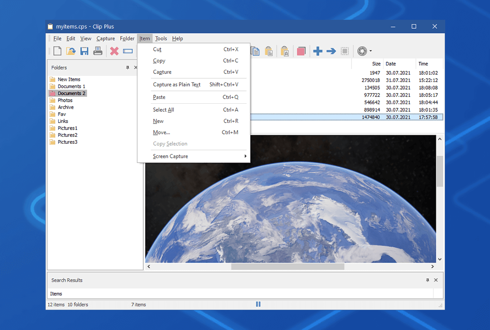Pin the Search Results panel

427,280
